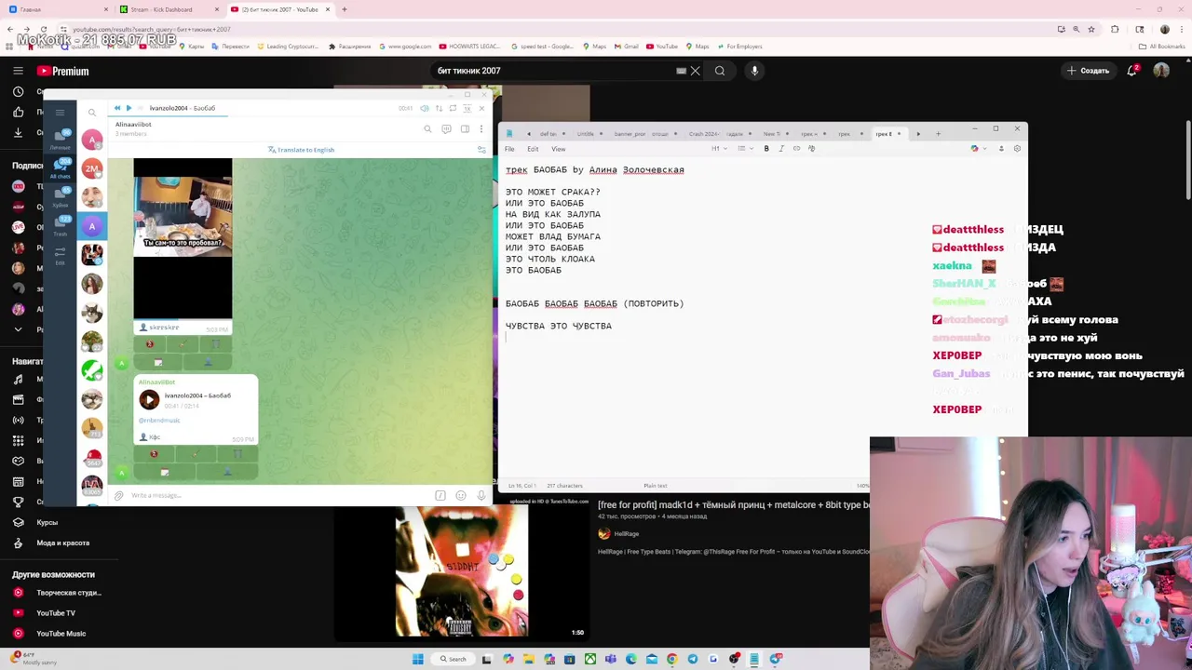Skip to previous track in Telegram player
The height and width of the screenshot is (670, 1192).
117,108
